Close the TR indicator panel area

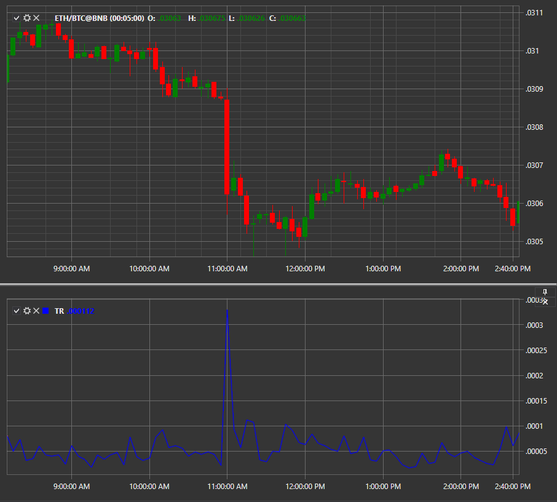pyautogui.click(x=545, y=302)
